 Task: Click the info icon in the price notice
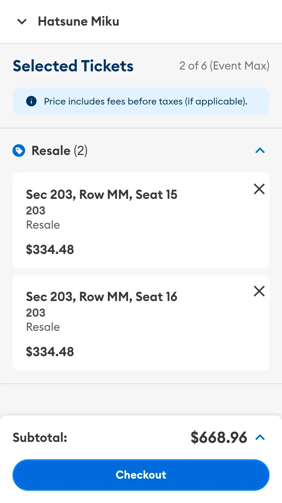tap(31, 101)
